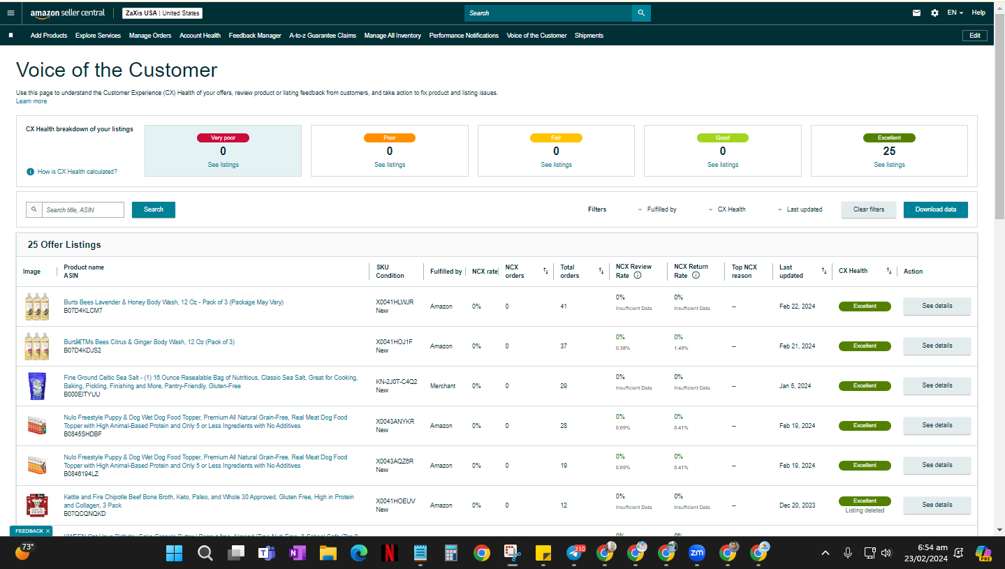1005x569 pixels.
Task: Click the Learn more link
Action: click(31, 101)
